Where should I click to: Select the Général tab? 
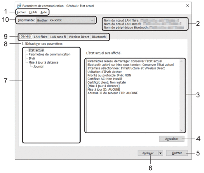click(x=26, y=36)
